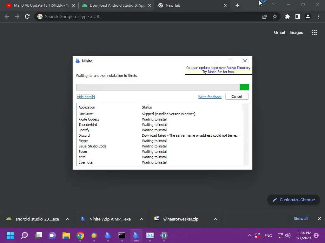Click the Google Chrome taskbar icon
Viewport: 325px width, 243px height.
(80, 235)
